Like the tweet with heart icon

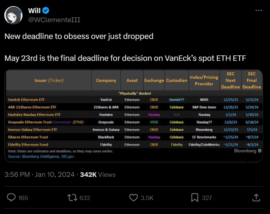[134, 198]
